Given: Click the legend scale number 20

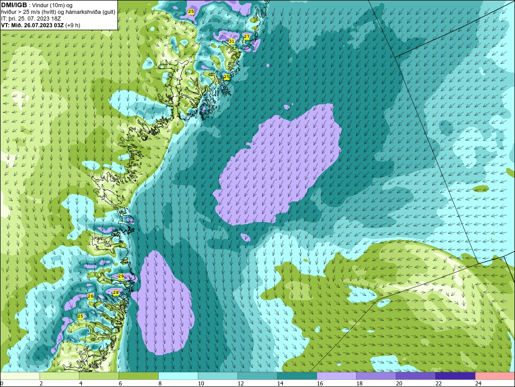Looking at the screenshot, I should point(399,383).
